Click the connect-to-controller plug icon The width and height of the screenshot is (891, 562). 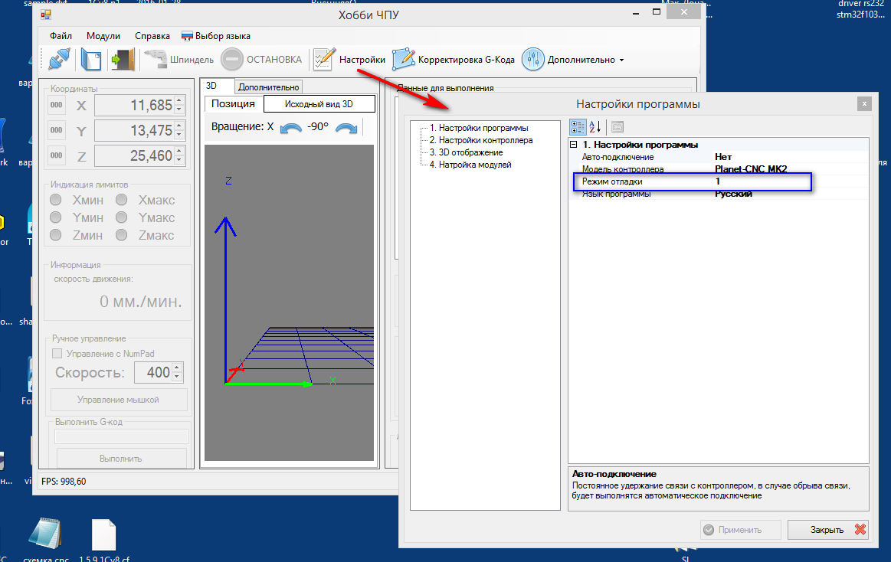pos(59,60)
